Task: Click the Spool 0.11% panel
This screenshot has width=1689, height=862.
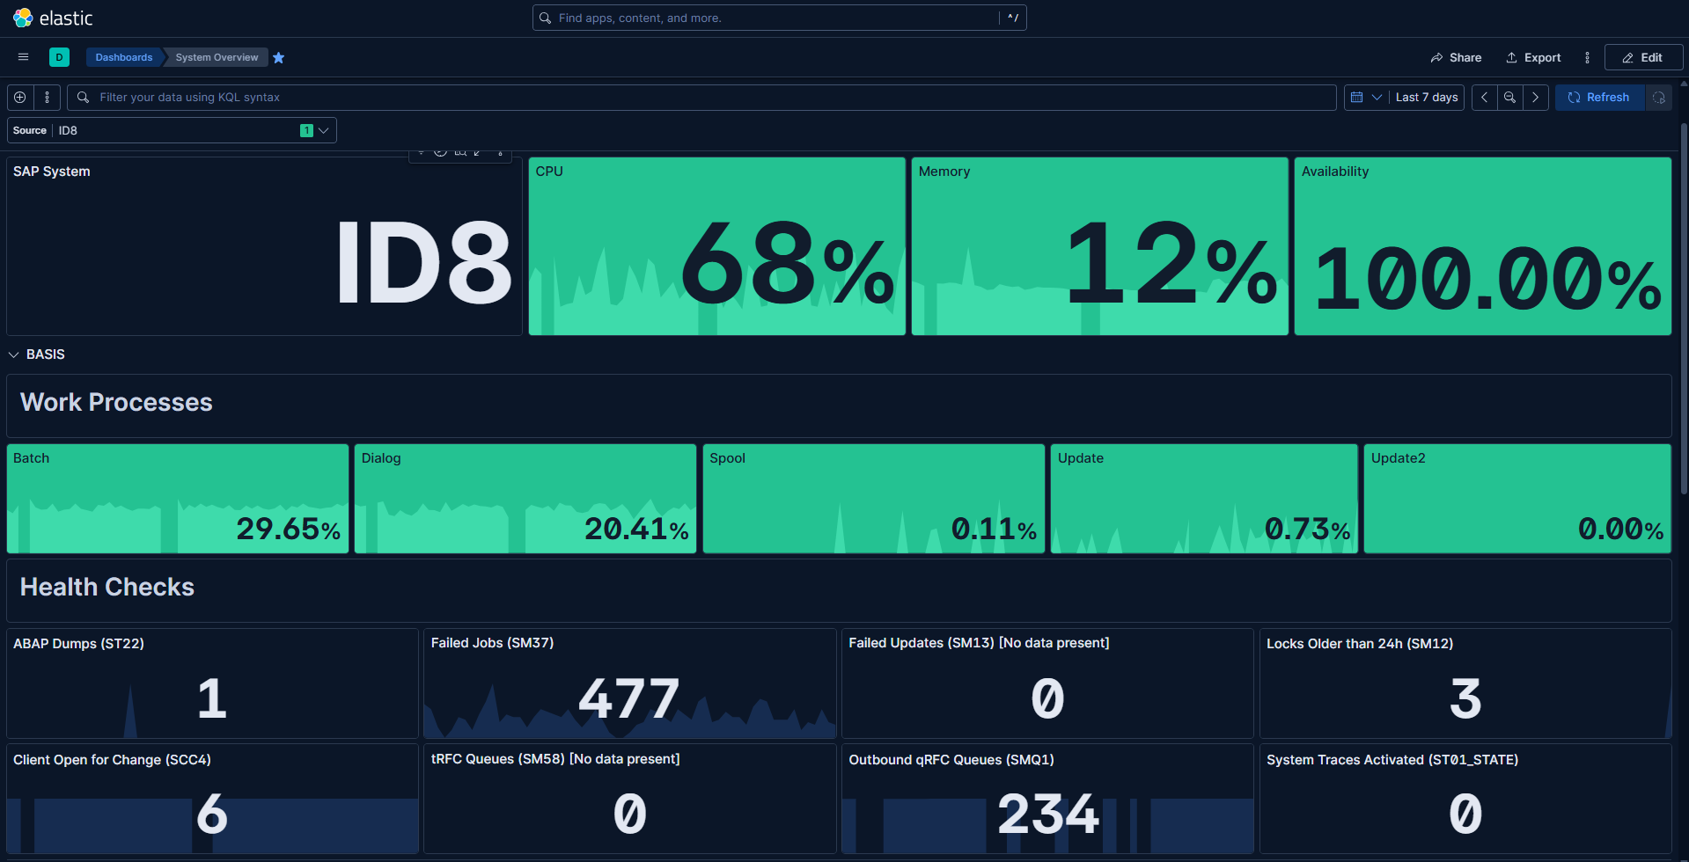Action: pos(873,499)
